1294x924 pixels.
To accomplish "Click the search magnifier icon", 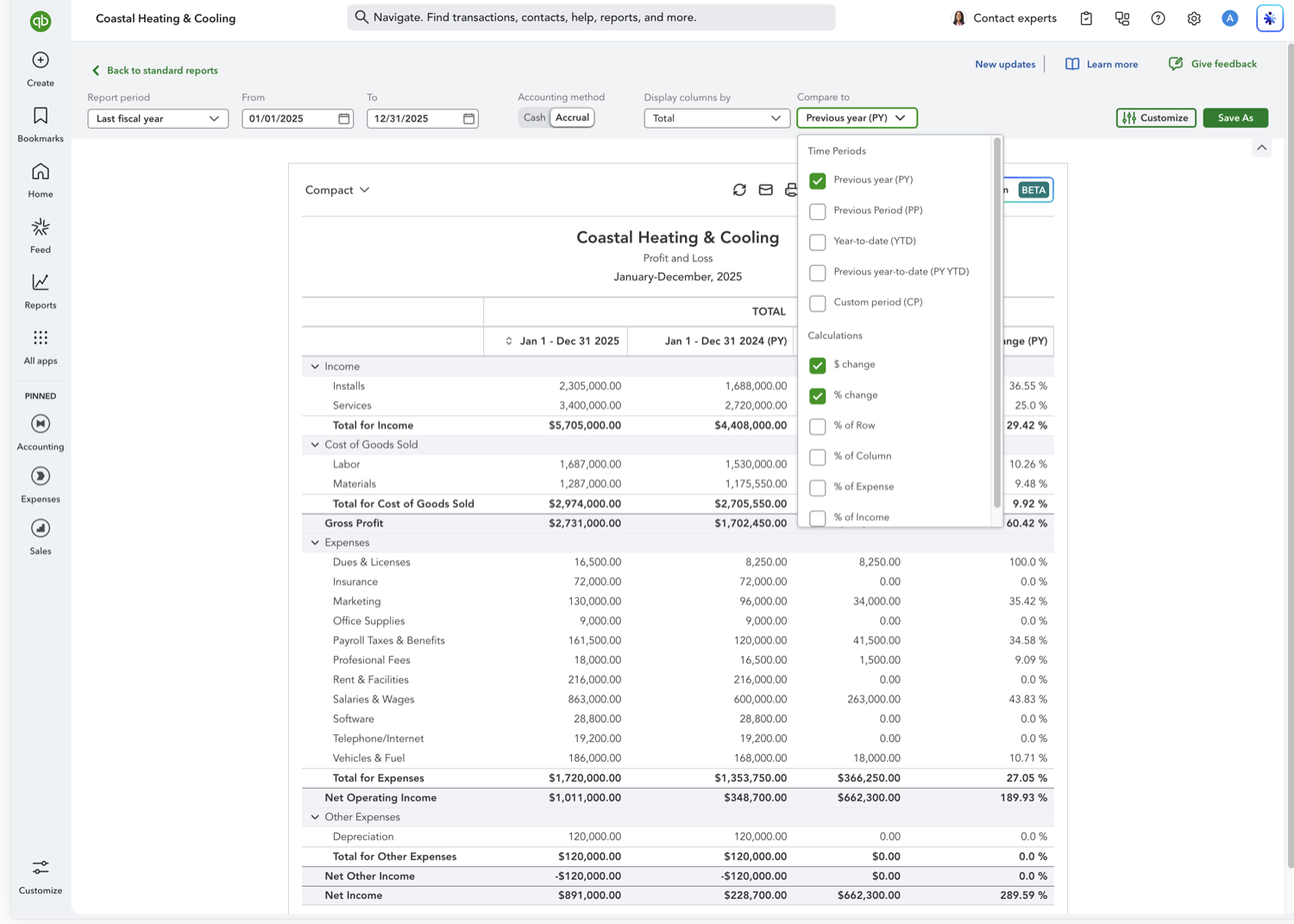I will tap(361, 17).
